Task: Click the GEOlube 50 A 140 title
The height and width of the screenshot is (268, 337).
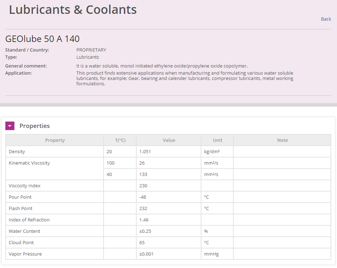Action: tap(43, 39)
